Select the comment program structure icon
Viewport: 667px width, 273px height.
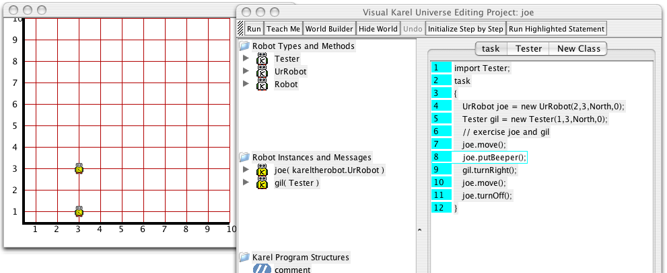(262, 269)
